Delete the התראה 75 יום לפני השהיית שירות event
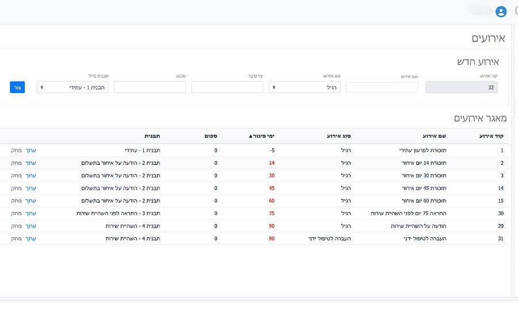This screenshot has width=518, height=316. point(16,214)
